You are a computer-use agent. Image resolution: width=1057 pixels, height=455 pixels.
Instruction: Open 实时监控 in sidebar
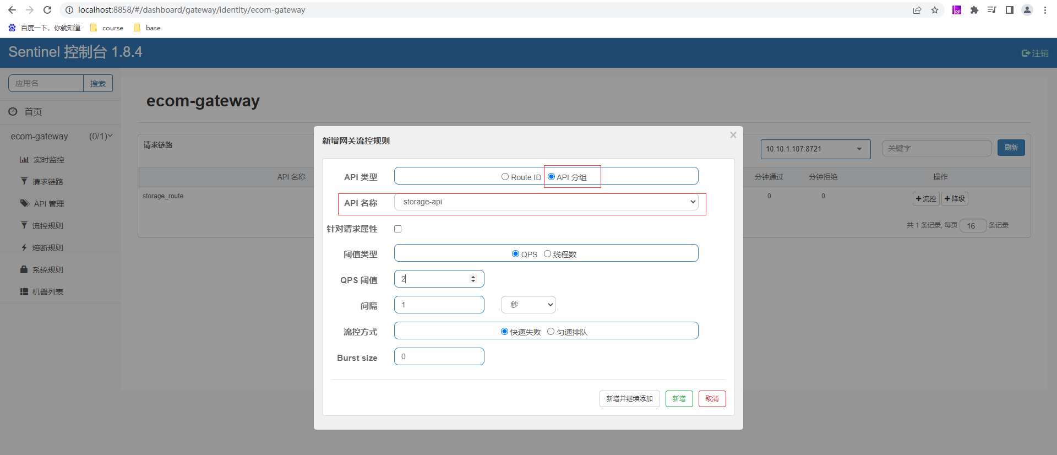42,160
